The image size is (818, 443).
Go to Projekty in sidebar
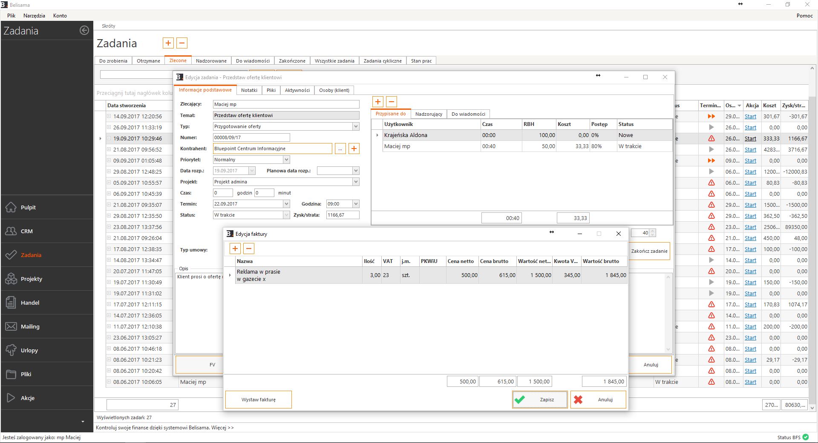pyautogui.click(x=31, y=279)
